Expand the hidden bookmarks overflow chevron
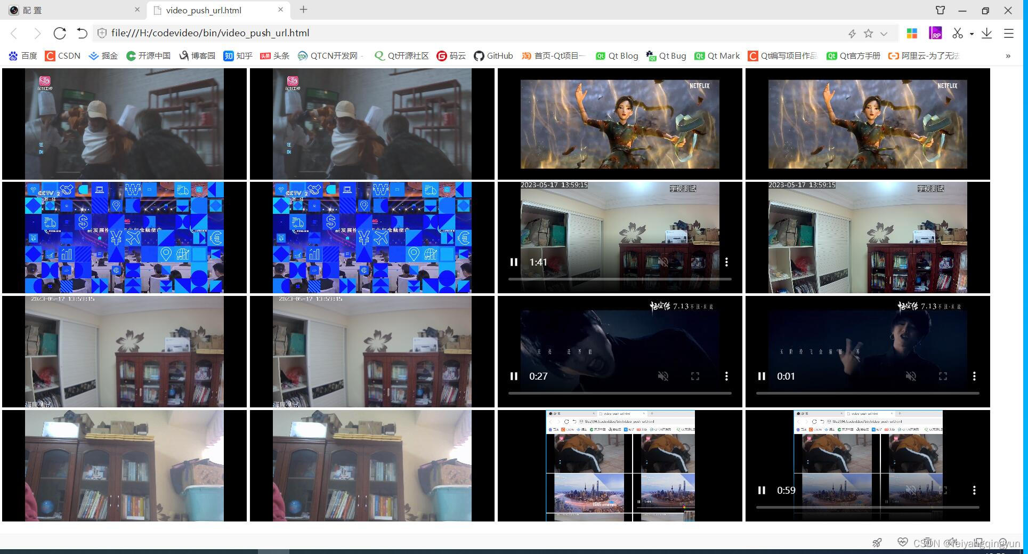The image size is (1028, 554). click(x=1008, y=56)
